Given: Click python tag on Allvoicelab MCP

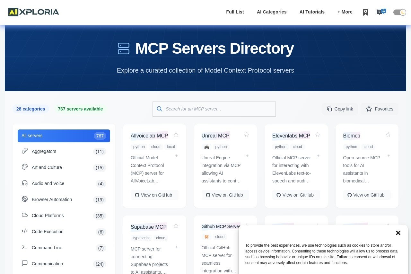Looking at the screenshot, I should 139,147.
